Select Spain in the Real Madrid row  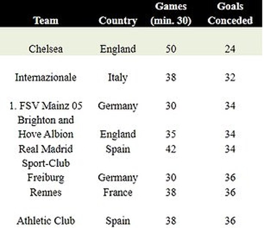coord(118,149)
